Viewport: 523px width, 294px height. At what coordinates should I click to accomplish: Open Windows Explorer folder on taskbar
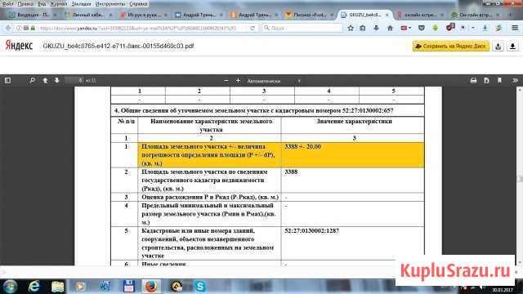[x=57, y=287]
